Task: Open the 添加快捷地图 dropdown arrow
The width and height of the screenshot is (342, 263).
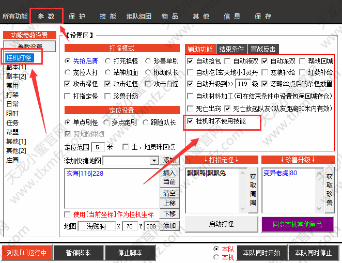Action: click(154, 161)
